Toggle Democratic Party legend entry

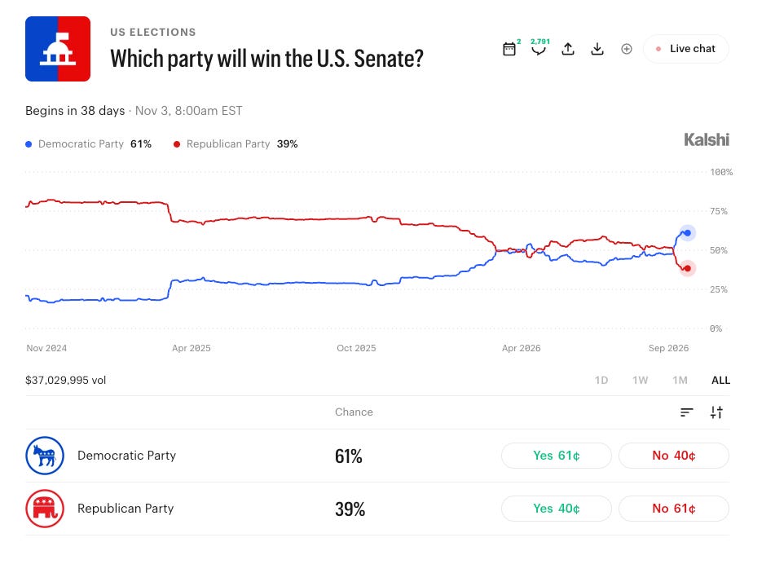click(88, 143)
